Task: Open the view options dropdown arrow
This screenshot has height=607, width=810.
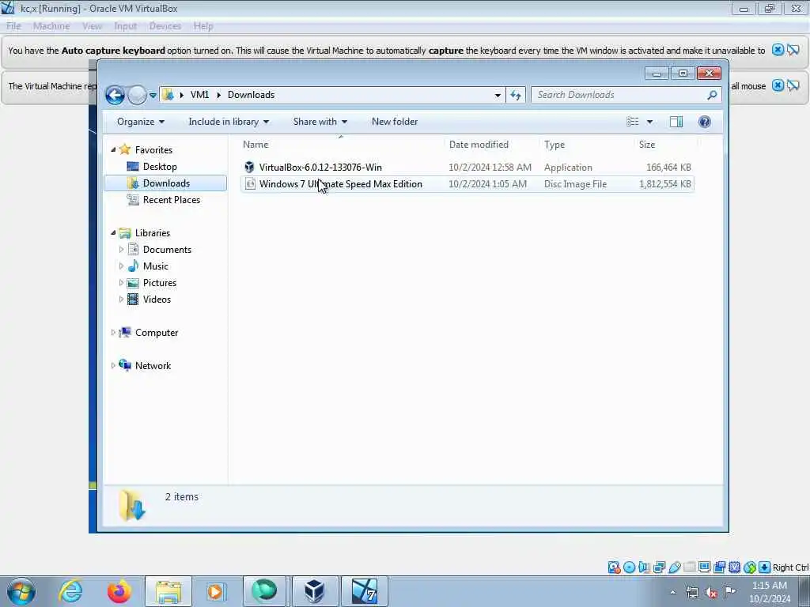Action: pos(650,122)
